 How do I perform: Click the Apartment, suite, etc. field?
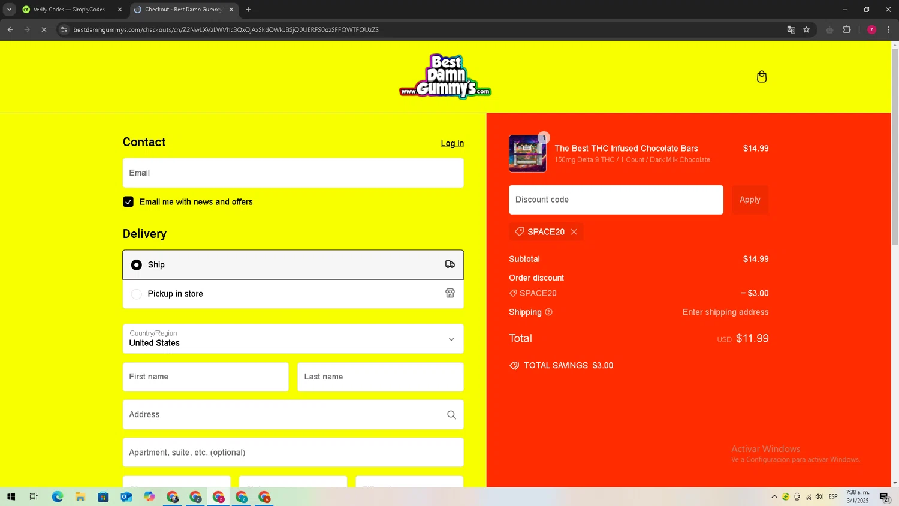point(293,453)
